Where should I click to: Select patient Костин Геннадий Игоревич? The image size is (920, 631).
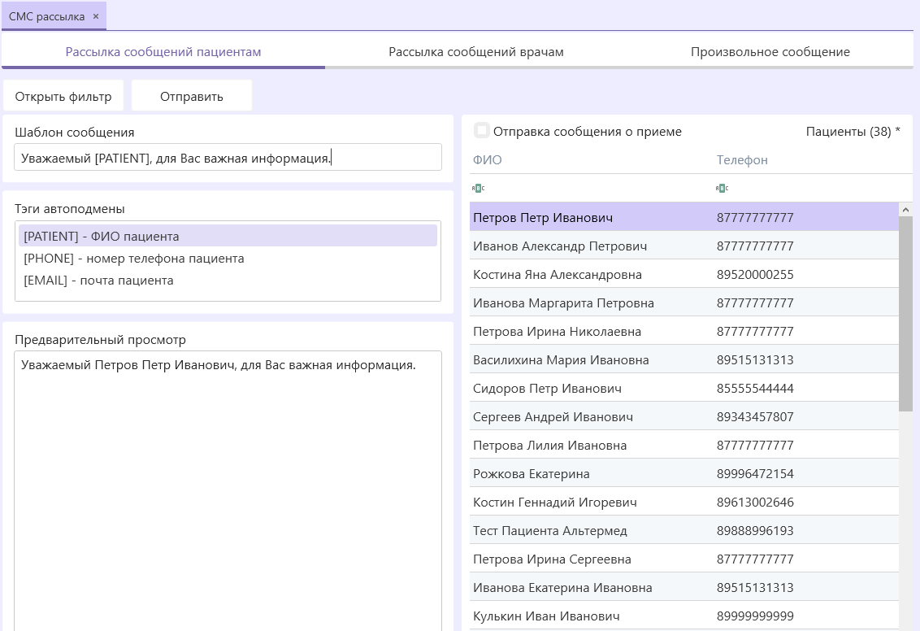click(x=684, y=502)
